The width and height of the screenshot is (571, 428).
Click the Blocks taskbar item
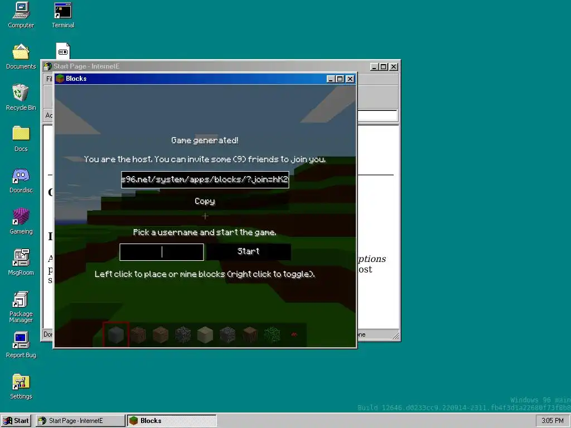coord(172,421)
